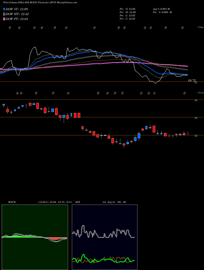Click the ADX '(14 day) 0, +80, -80' values
Screen dimensions: 204x270
pyautogui.click(x=113, y=202)
